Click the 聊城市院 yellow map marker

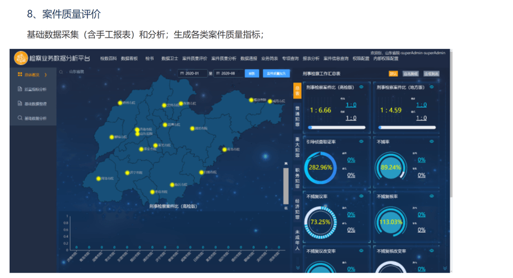[x=112, y=137]
